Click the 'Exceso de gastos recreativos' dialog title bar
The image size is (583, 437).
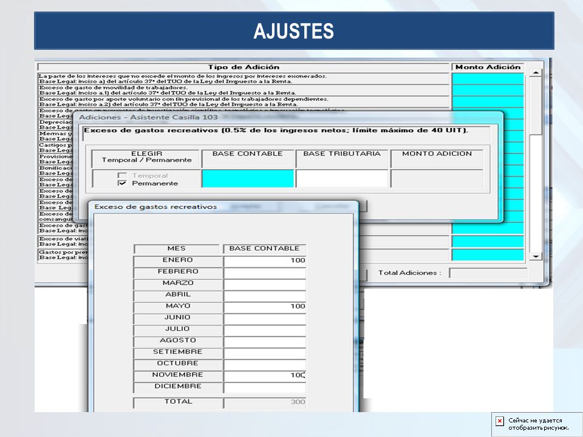click(223, 207)
